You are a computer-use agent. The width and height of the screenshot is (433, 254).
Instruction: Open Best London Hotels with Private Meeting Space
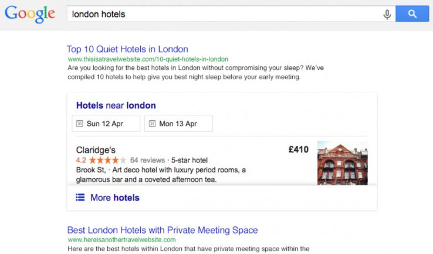(x=163, y=230)
